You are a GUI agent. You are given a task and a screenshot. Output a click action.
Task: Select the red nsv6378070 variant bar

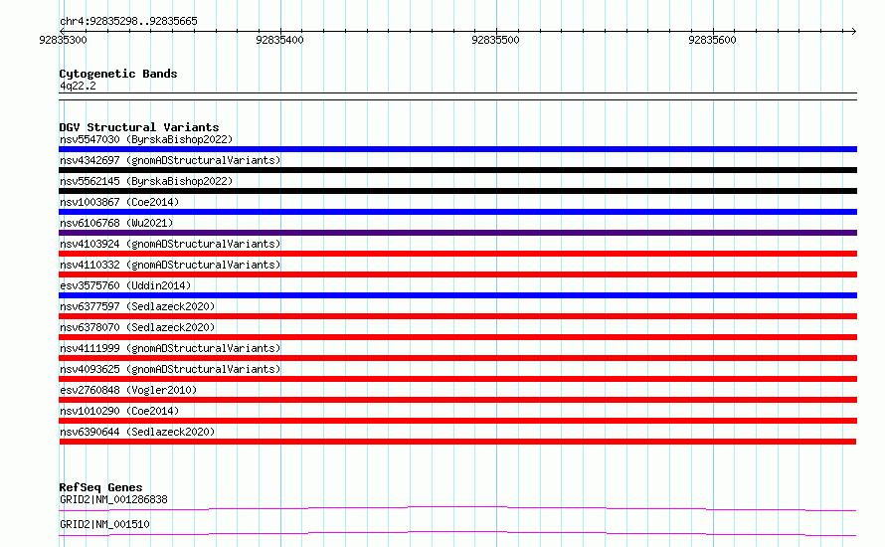coord(457,337)
